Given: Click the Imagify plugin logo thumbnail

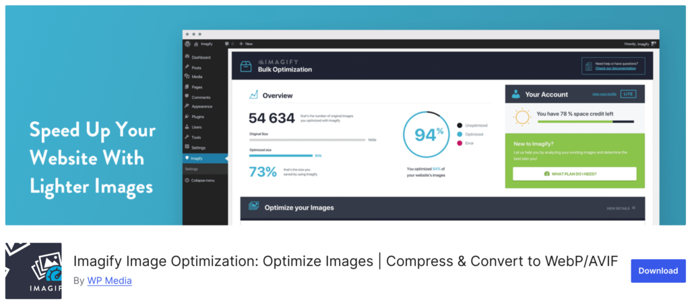Looking at the screenshot, I should [34, 271].
